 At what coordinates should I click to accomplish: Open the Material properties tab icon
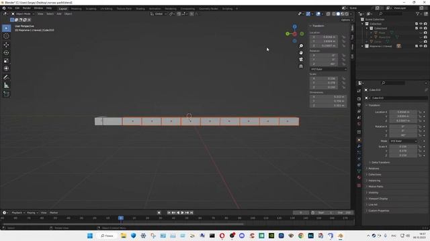tap(359, 177)
